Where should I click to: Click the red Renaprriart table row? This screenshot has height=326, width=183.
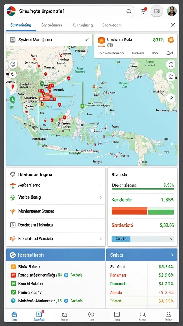pos(142,275)
